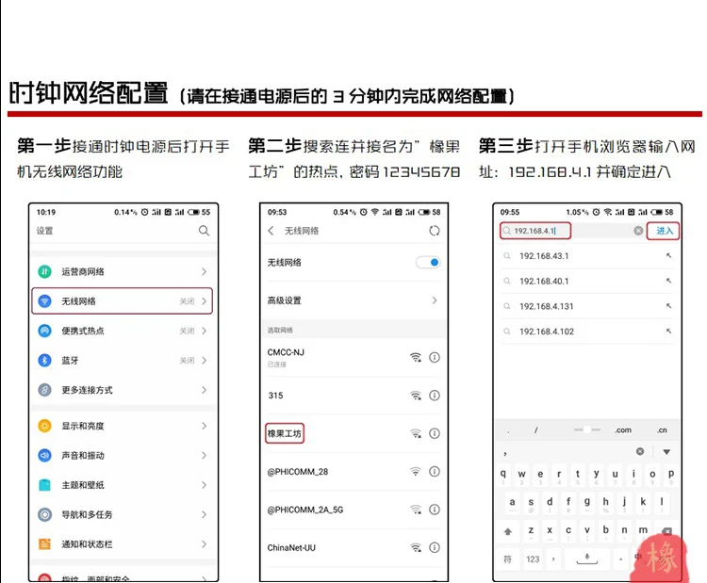The height and width of the screenshot is (583, 707).
Task: Open the search icon in Settings screen
Action: click(204, 231)
